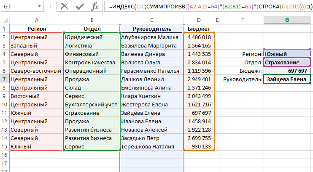Select cell Новаков Алексей
Screen dimensions: 313x172
[152, 130]
